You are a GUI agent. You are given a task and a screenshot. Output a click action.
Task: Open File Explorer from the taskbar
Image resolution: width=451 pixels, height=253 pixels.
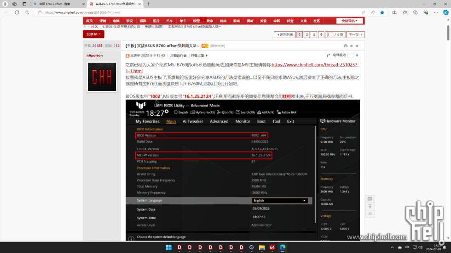(262, 247)
